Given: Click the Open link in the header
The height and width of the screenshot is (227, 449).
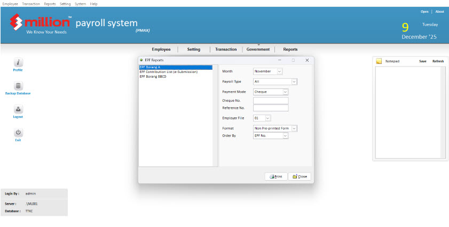Looking at the screenshot, I should coord(424,12).
